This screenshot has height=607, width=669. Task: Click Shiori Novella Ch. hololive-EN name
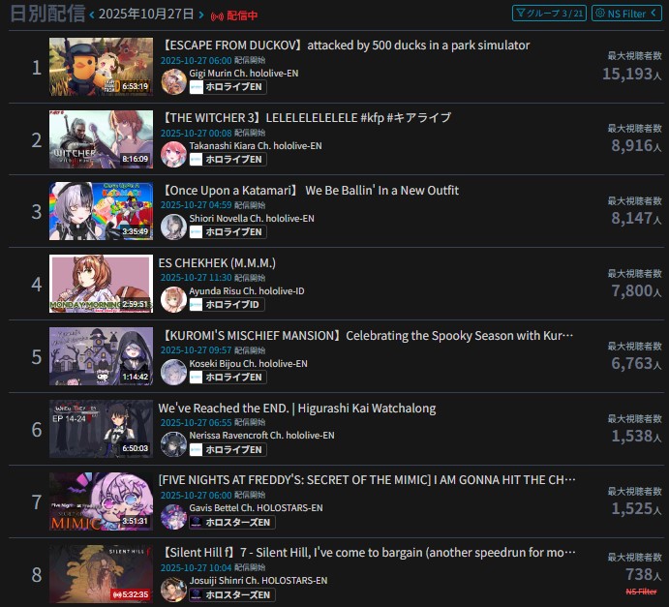tap(252, 219)
